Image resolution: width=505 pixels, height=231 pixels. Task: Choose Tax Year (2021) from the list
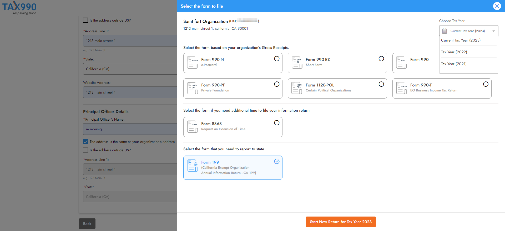(x=454, y=64)
